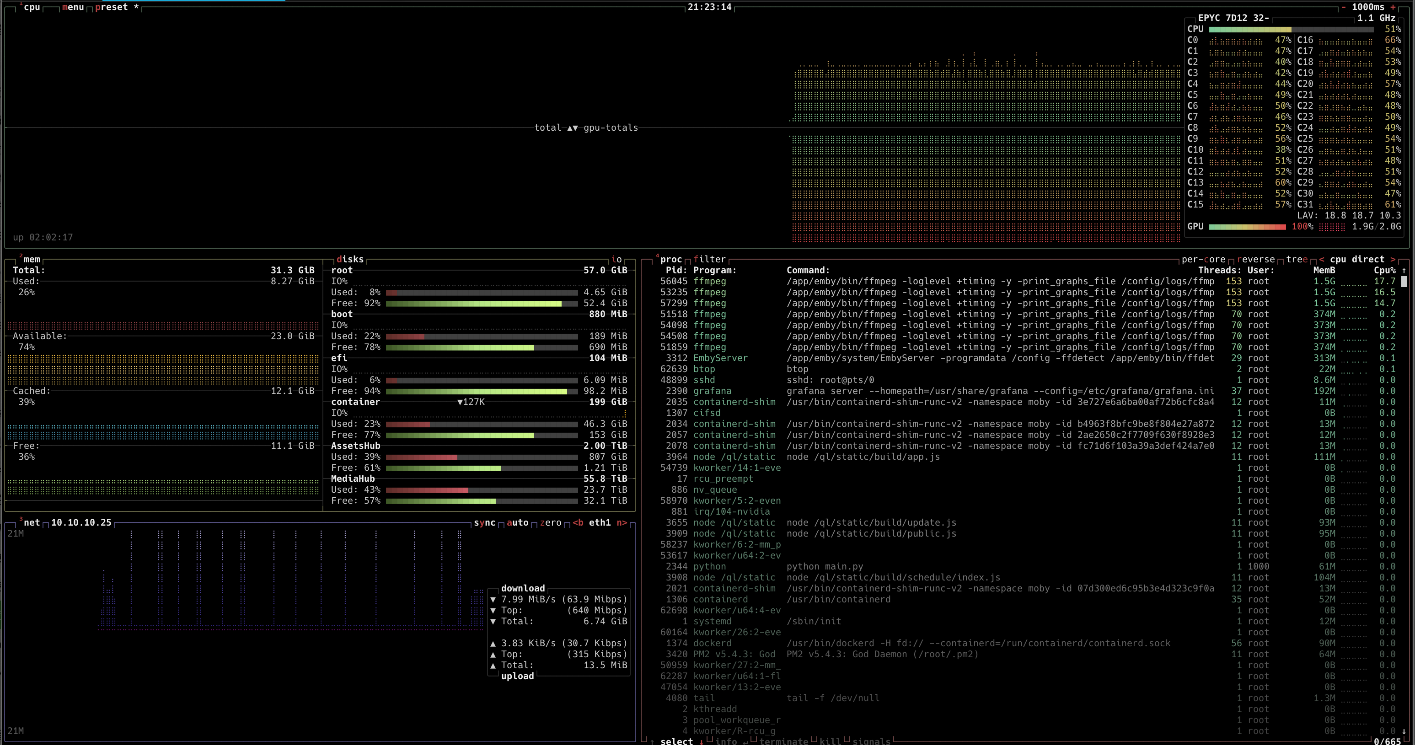This screenshot has width=1415, height=745.
Task: Enable reverse process sorting
Action: coord(1257,259)
